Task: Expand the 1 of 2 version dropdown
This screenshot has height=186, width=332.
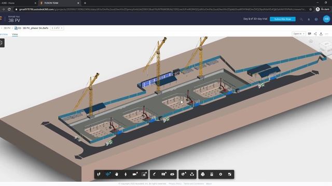Action: click(x=57, y=28)
